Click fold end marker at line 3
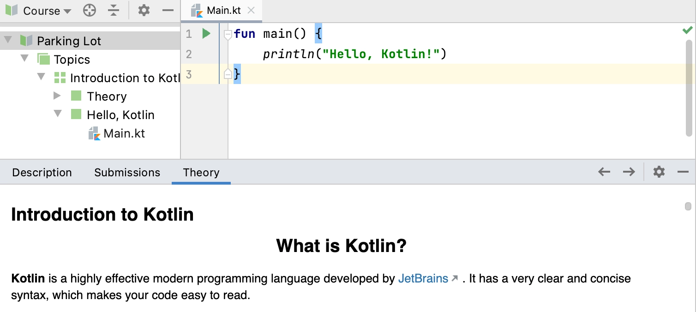Screen dimensions: 696x312 point(228,74)
